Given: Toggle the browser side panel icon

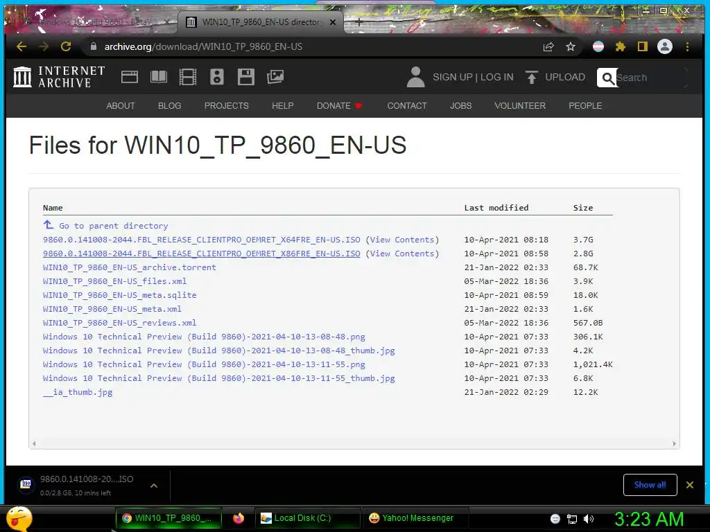Looking at the screenshot, I should (x=643, y=46).
